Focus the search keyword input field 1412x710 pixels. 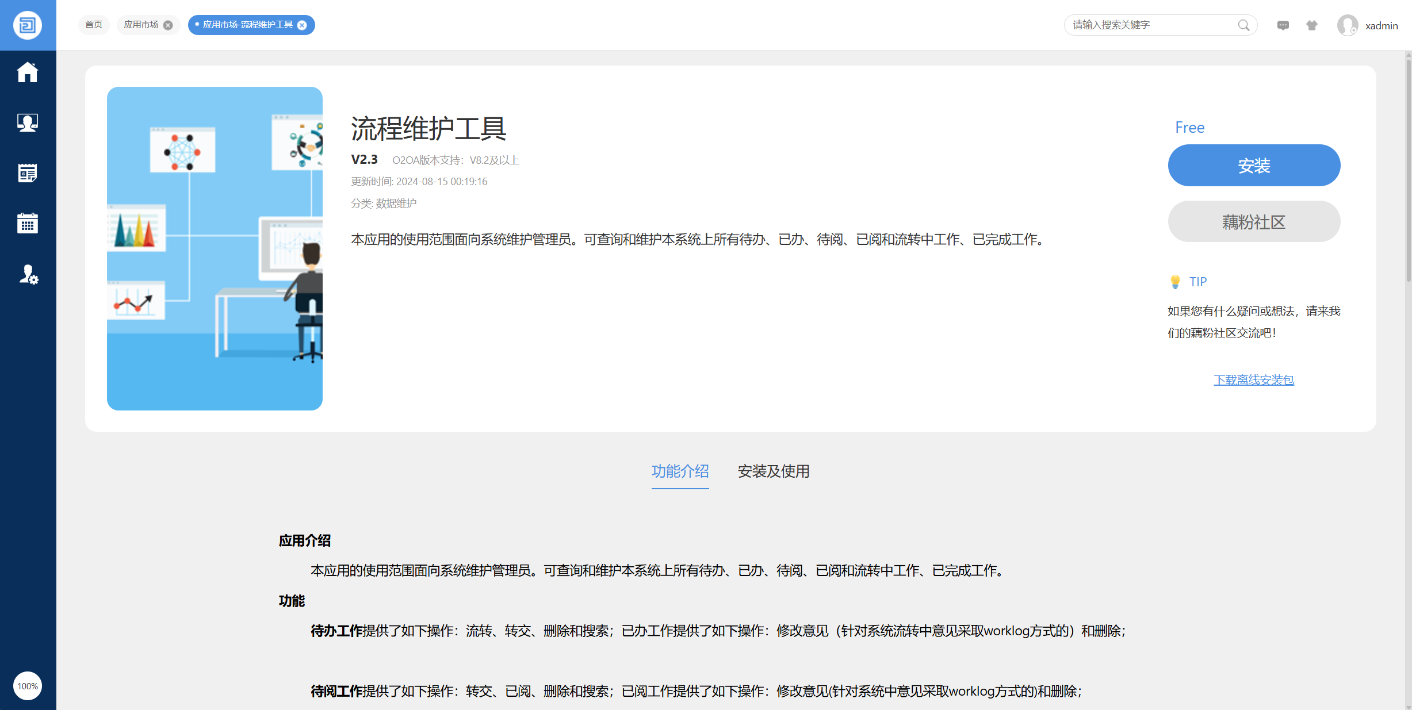pyautogui.click(x=1150, y=25)
